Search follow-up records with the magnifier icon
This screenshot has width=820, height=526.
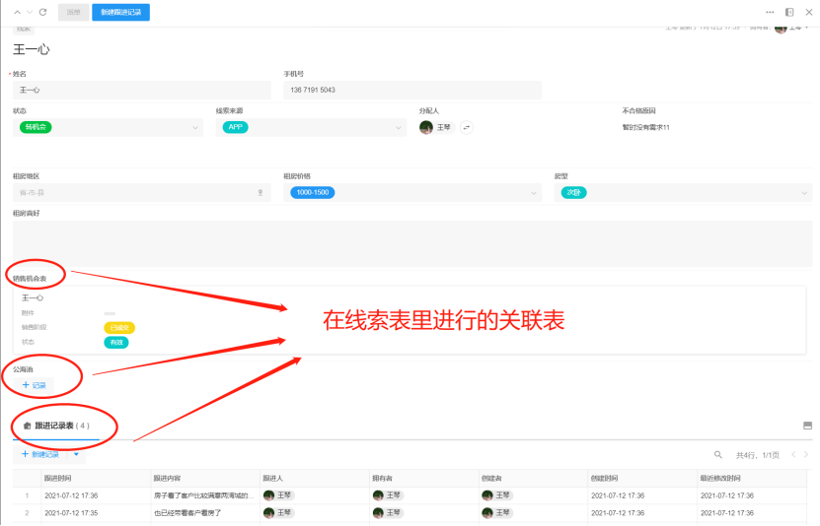718,454
